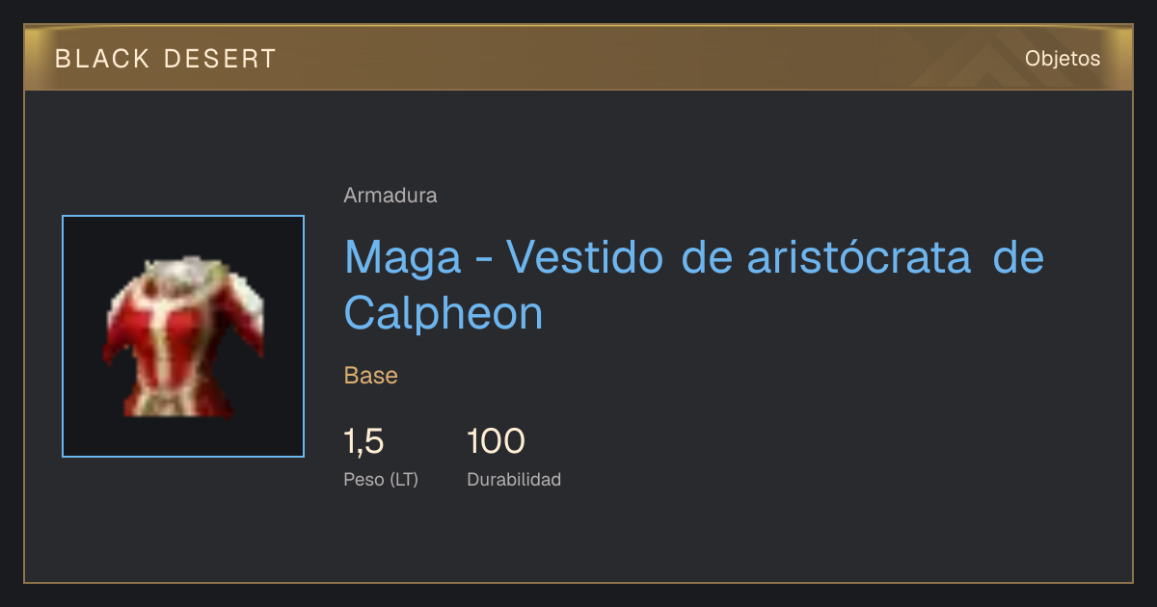
Task: Go to Objetos in the header
Action: (x=1063, y=59)
